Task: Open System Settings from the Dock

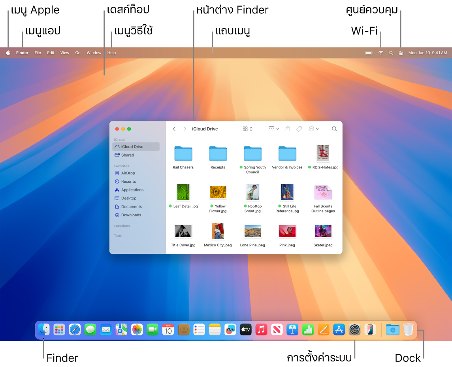Action: click(x=355, y=329)
